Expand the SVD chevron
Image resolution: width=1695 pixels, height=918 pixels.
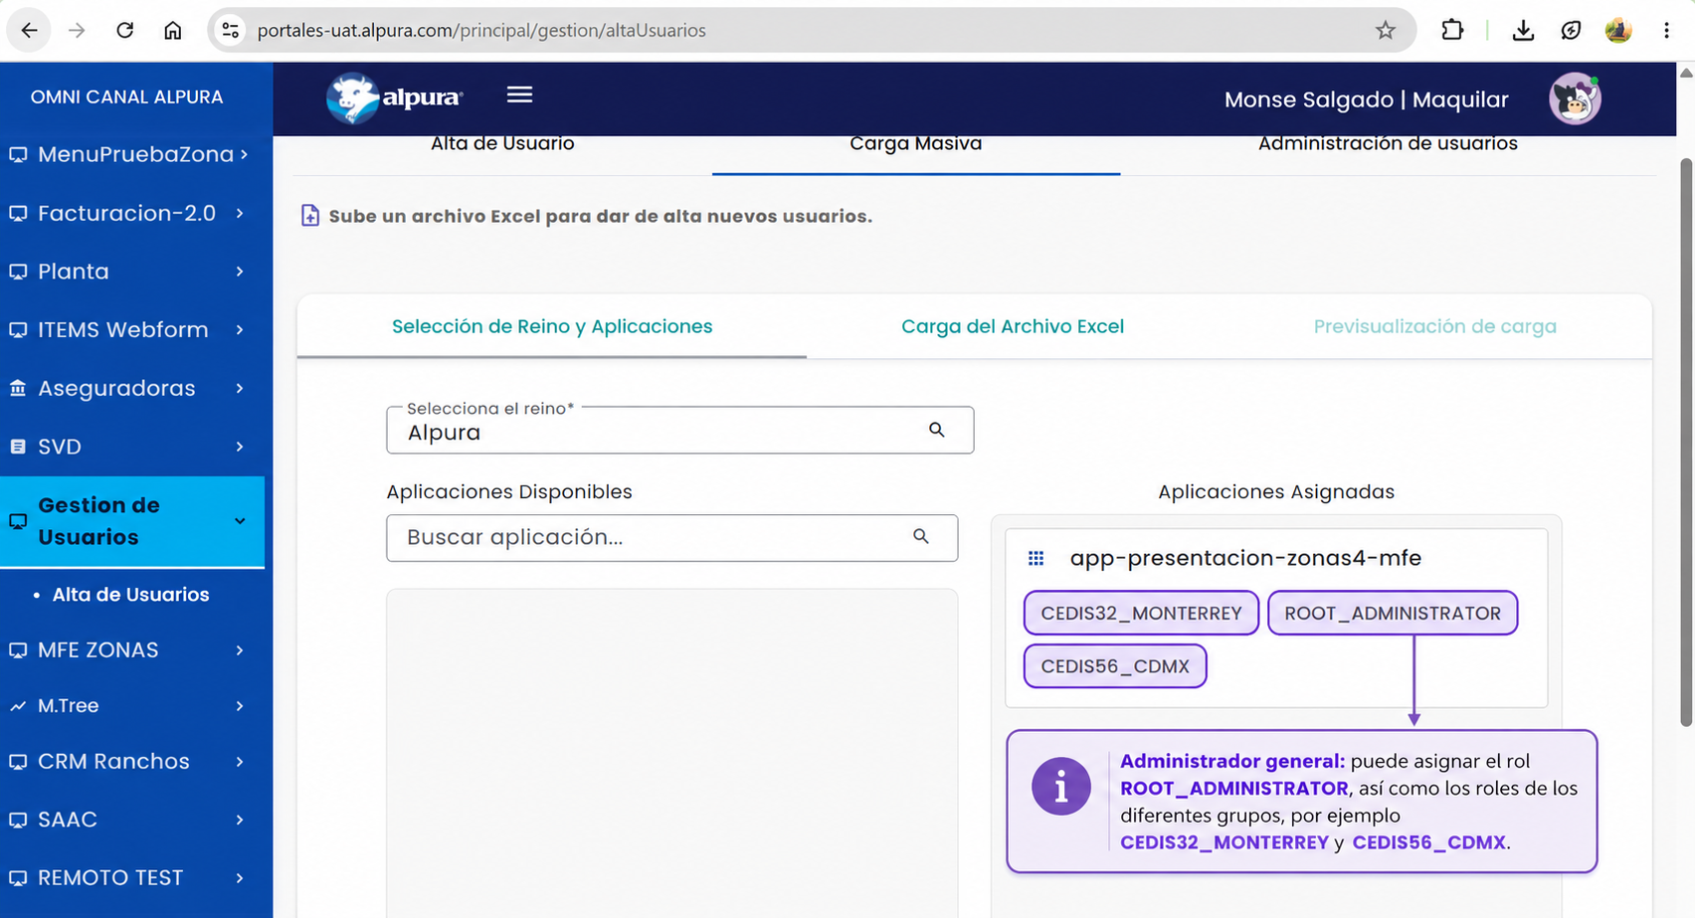coord(240,447)
